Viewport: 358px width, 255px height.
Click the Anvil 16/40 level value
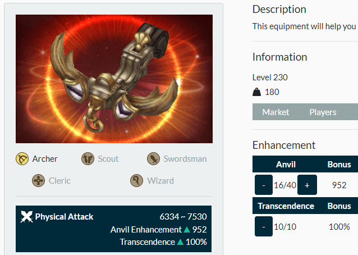point(285,185)
